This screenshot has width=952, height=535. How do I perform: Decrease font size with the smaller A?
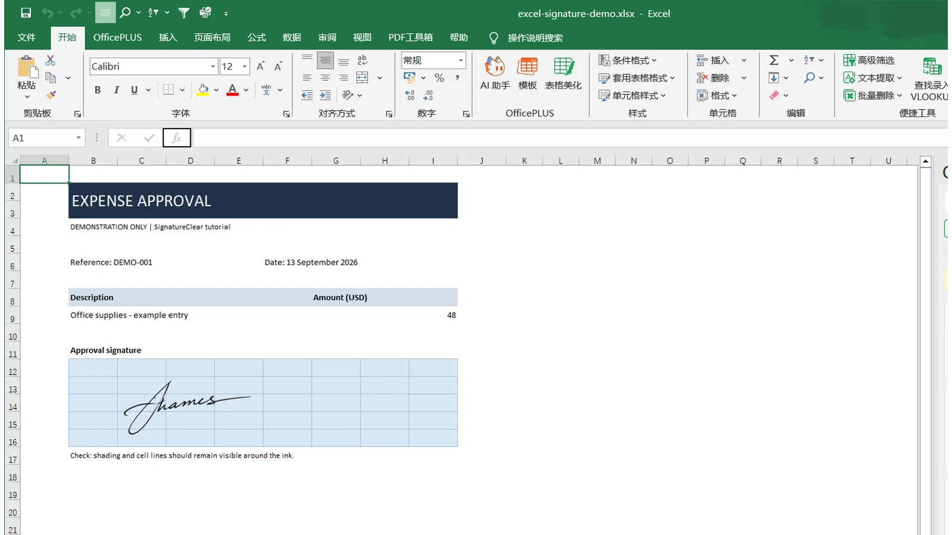coord(278,66)
